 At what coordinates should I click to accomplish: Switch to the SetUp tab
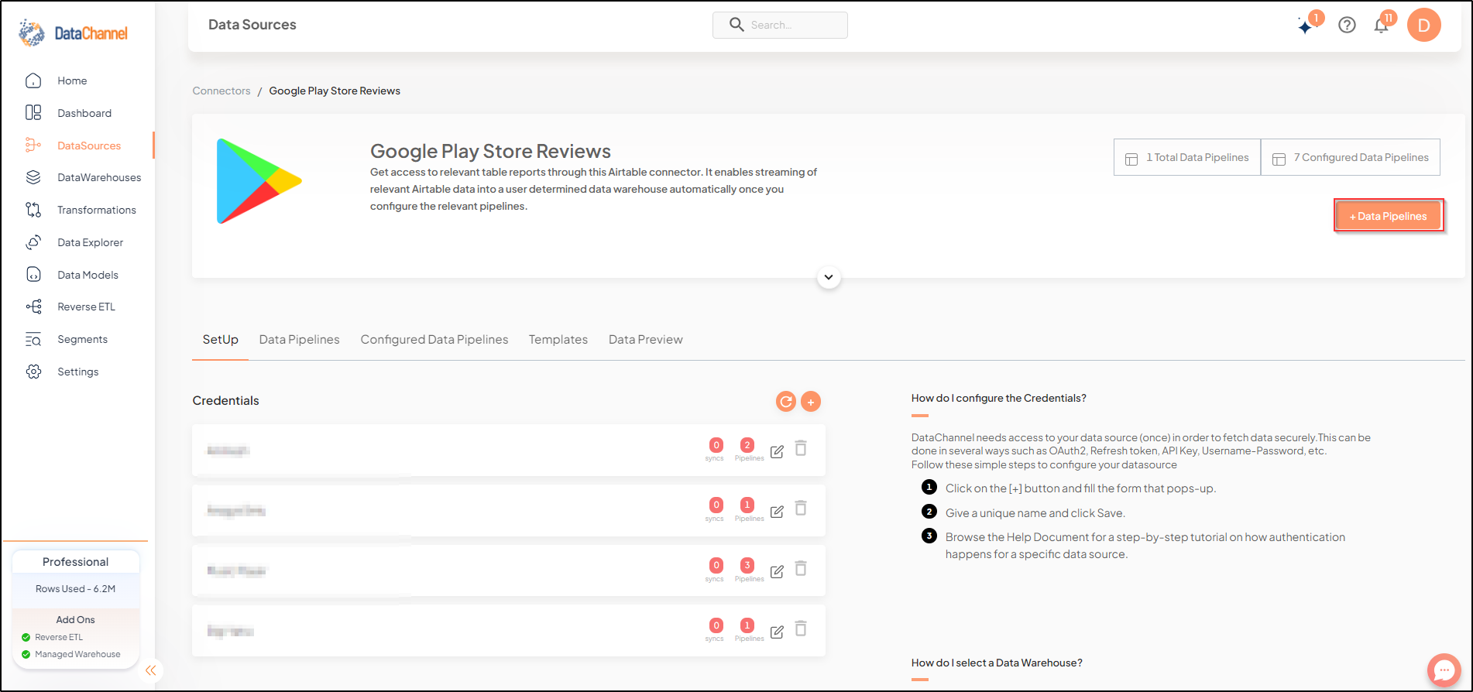tap(220, 339)
